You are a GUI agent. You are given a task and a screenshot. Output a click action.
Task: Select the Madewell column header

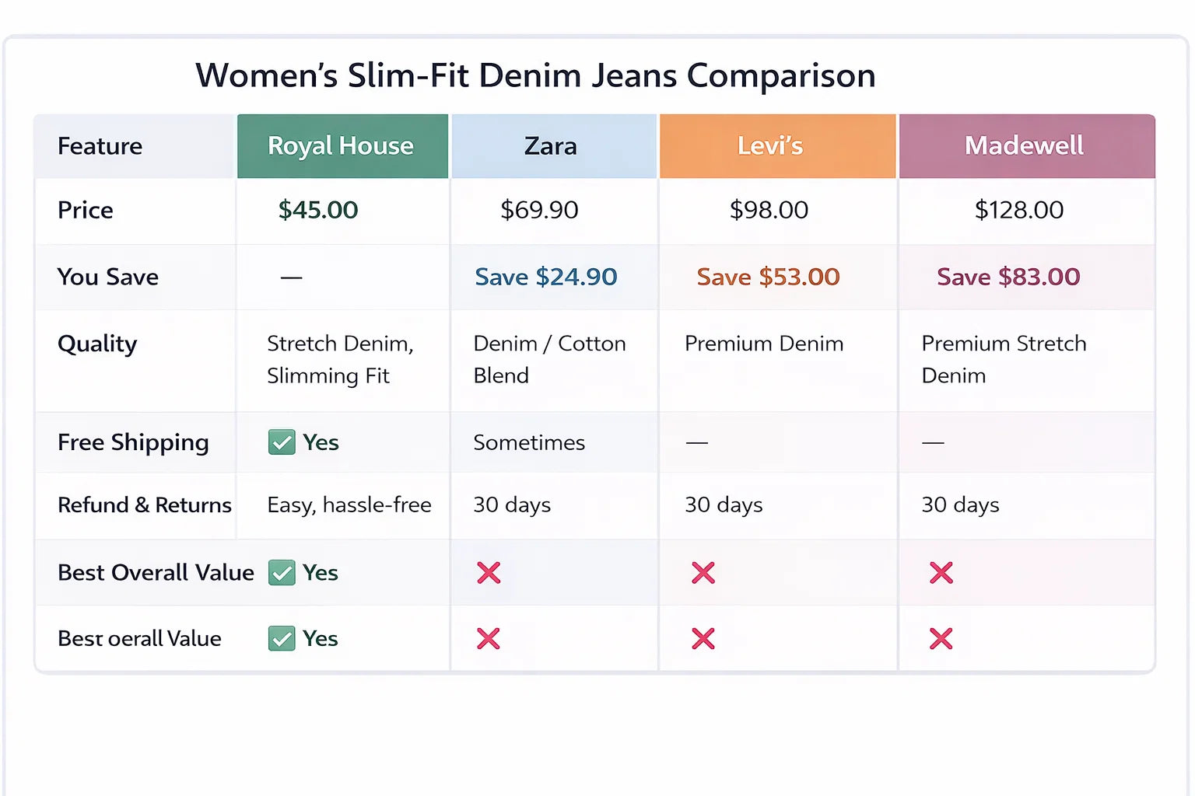pyautogui.click(x=1025, y=146)
